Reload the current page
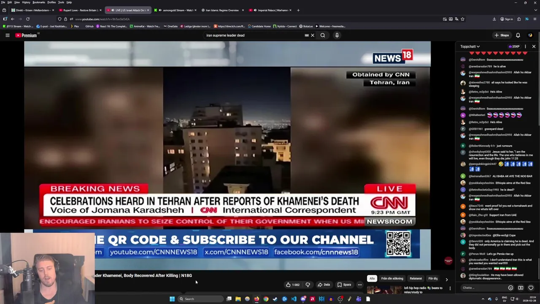Image resolution: width=540 pixels, height=304 pixels. (28, 19)
